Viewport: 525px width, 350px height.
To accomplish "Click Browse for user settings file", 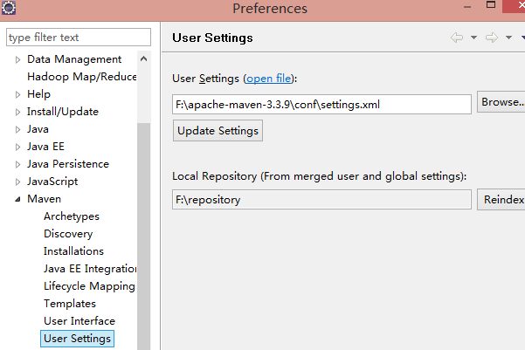I will pos(501,103).
